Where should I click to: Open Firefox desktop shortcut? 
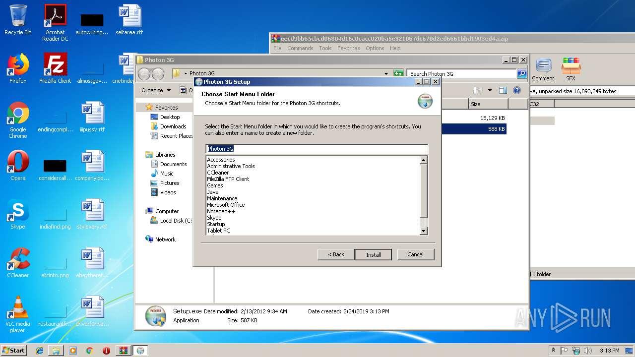18,68
